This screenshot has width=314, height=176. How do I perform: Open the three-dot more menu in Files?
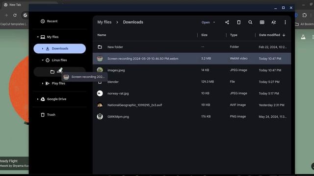coord(285,22)
